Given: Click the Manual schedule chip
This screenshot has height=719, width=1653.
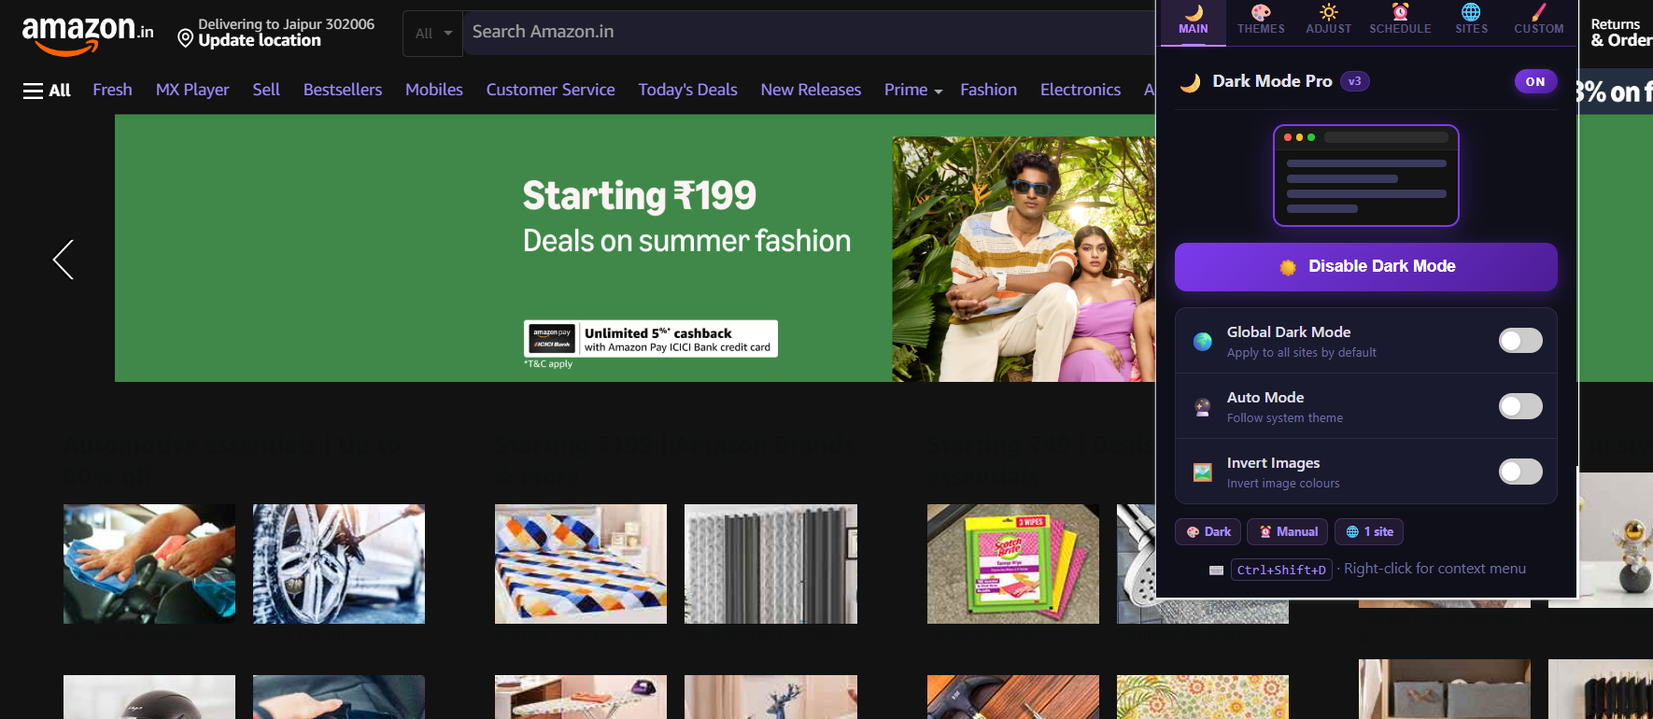Looking at the screenshot, I should click(x=1287, y=531).
